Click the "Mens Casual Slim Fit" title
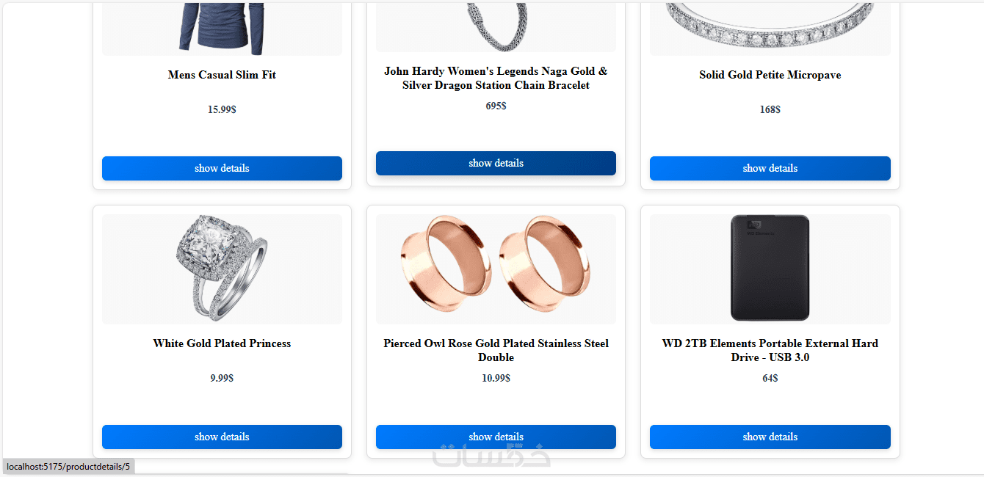The height and width of the screenshot is (477, 984). point(222,75)
